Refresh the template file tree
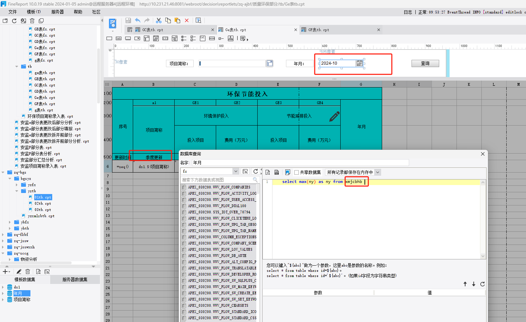 (14, 21)
